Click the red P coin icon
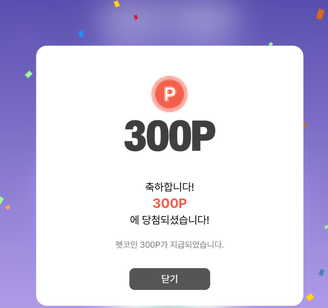328x308 pixels. click(169, 94)
